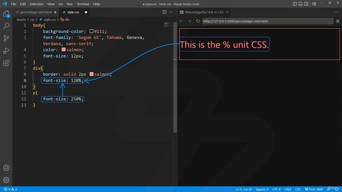Image resolution: width=342 pixels, height=192 pixels.
Task: Open the Accounts menu icon
Action: pyautogui.click(x=6, y=167)
